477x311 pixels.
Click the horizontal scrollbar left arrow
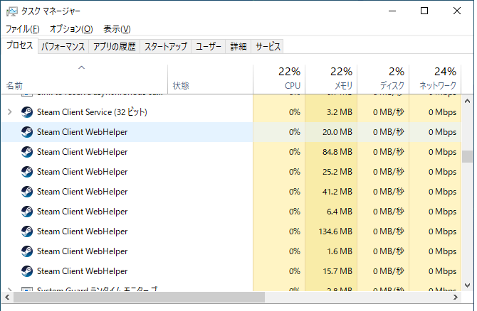[x=7, y=297]
